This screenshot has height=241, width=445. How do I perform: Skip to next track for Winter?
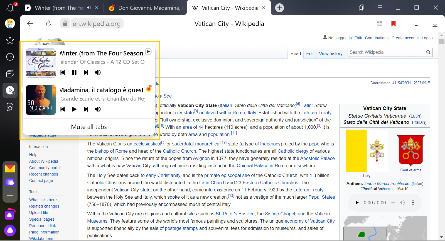coord(86,72)
